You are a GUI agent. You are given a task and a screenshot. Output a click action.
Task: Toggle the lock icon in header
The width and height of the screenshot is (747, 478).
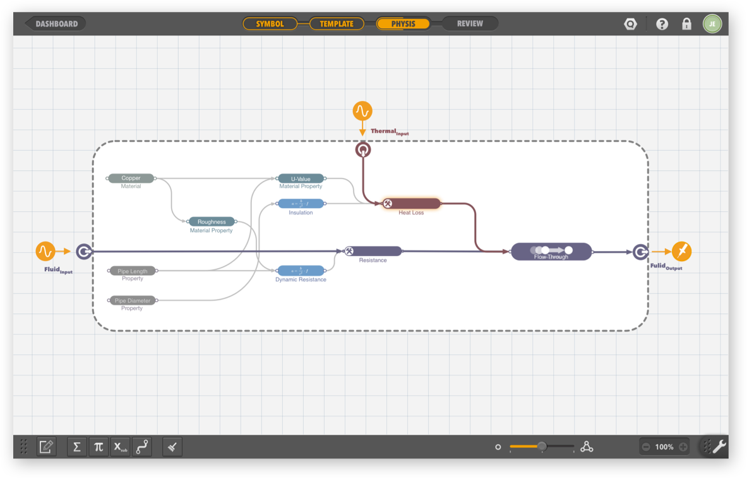coord(686,24)
